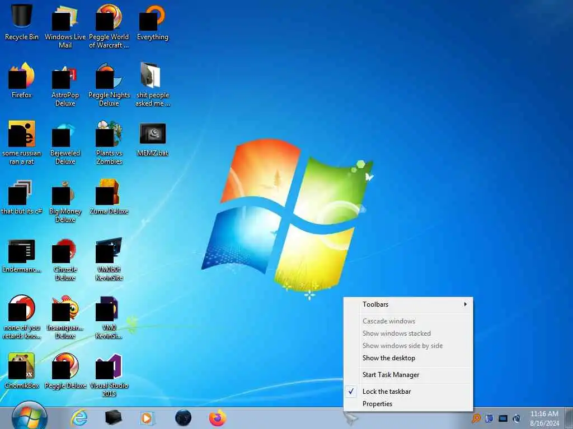
Task: Choose Cascade windows in context menu
Action: [408, 321]
